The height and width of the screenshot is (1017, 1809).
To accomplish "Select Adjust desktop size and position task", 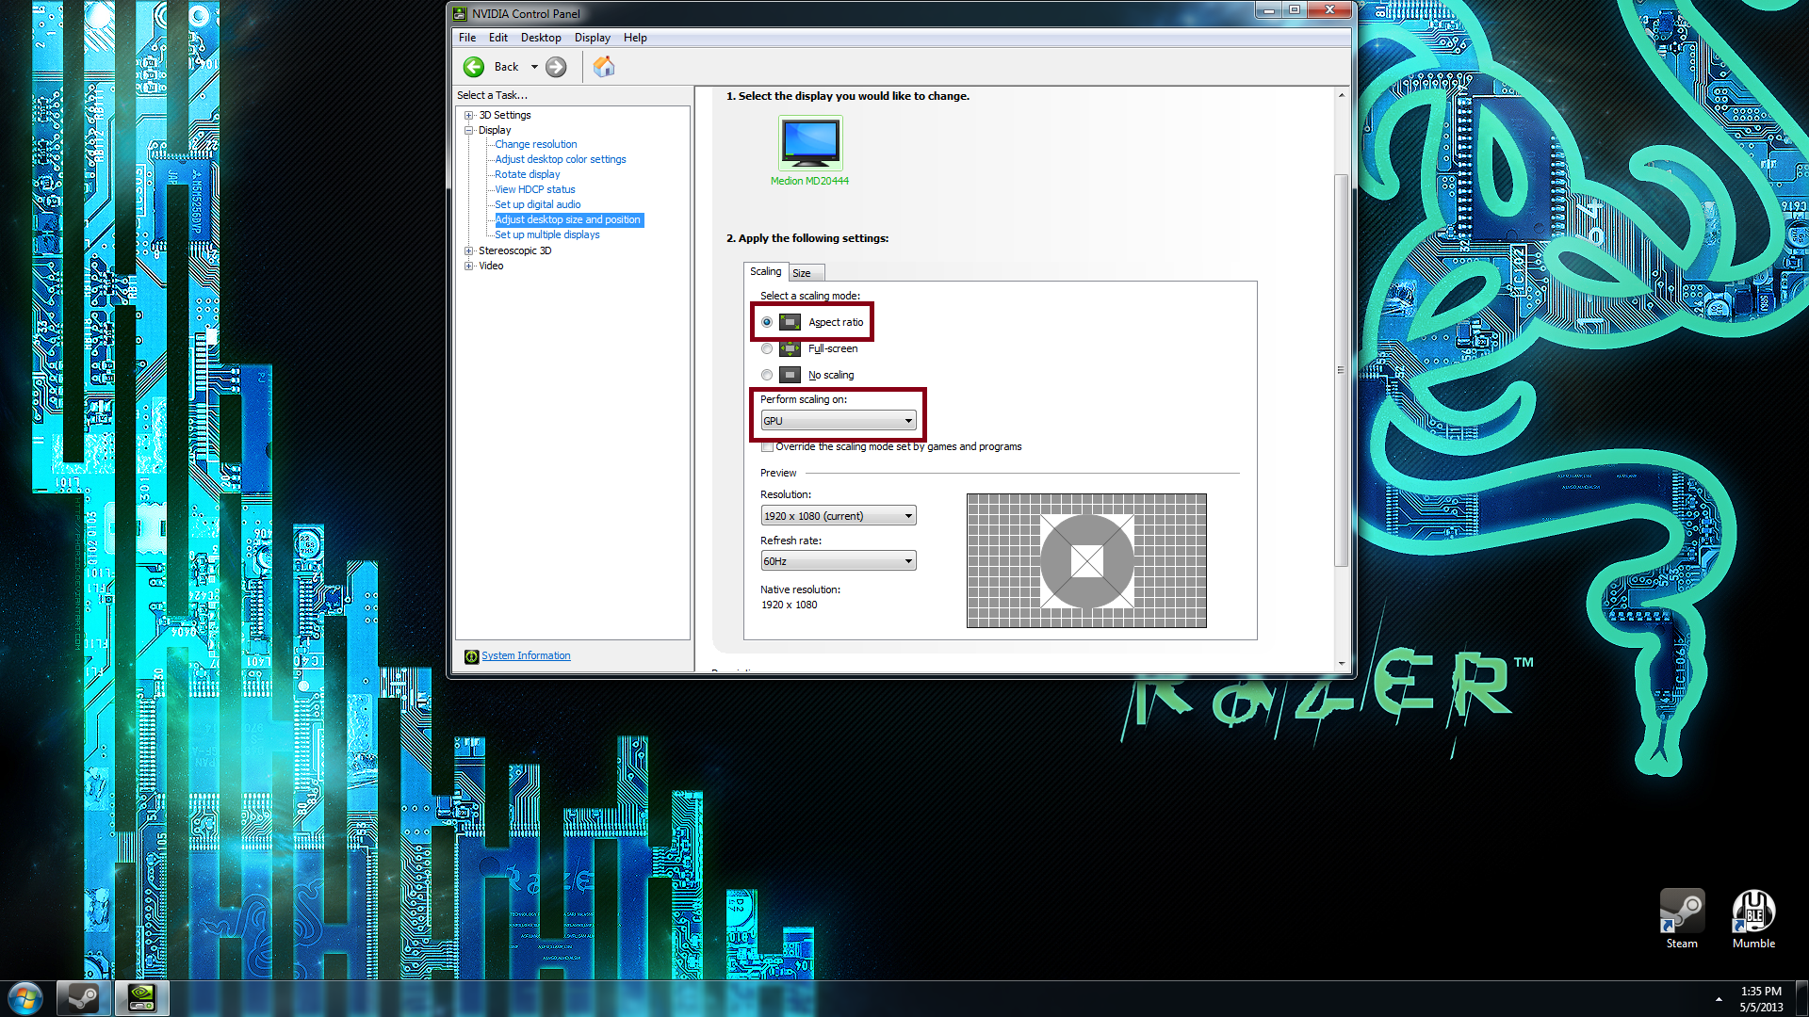I will [x=568, y=220].
